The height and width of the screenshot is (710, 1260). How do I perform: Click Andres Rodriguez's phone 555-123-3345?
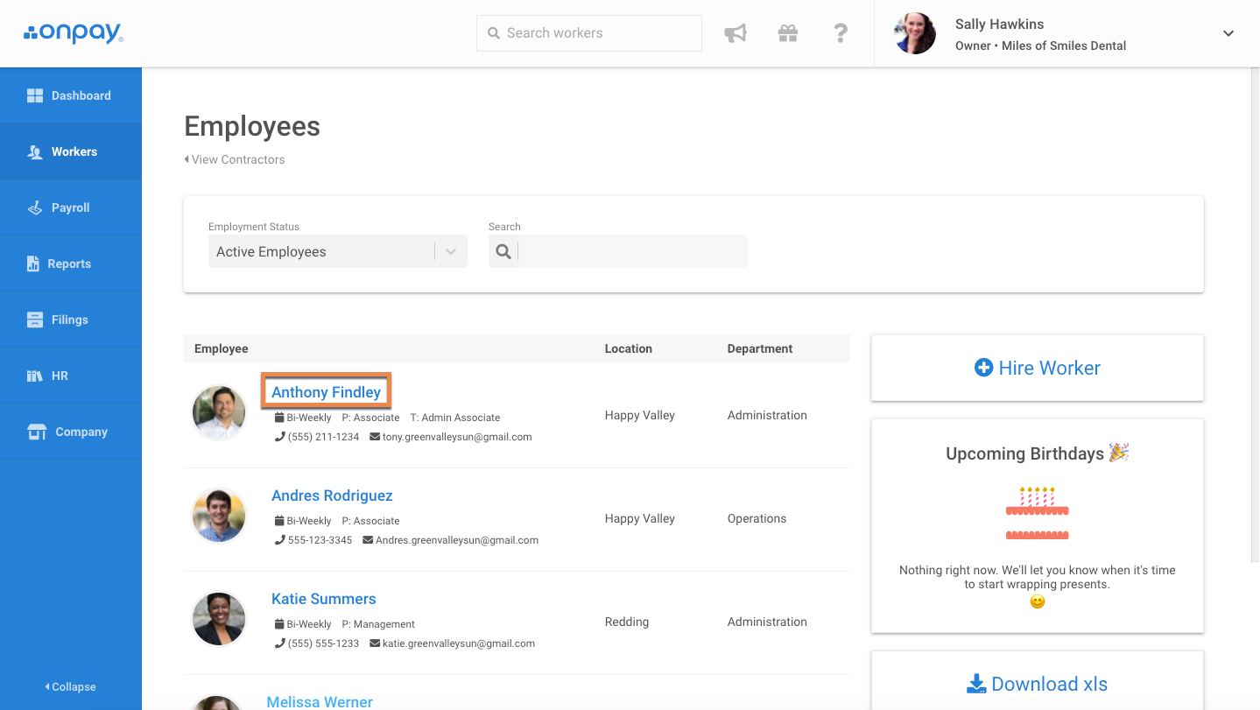pyautogui.click(x=320, y=540)
